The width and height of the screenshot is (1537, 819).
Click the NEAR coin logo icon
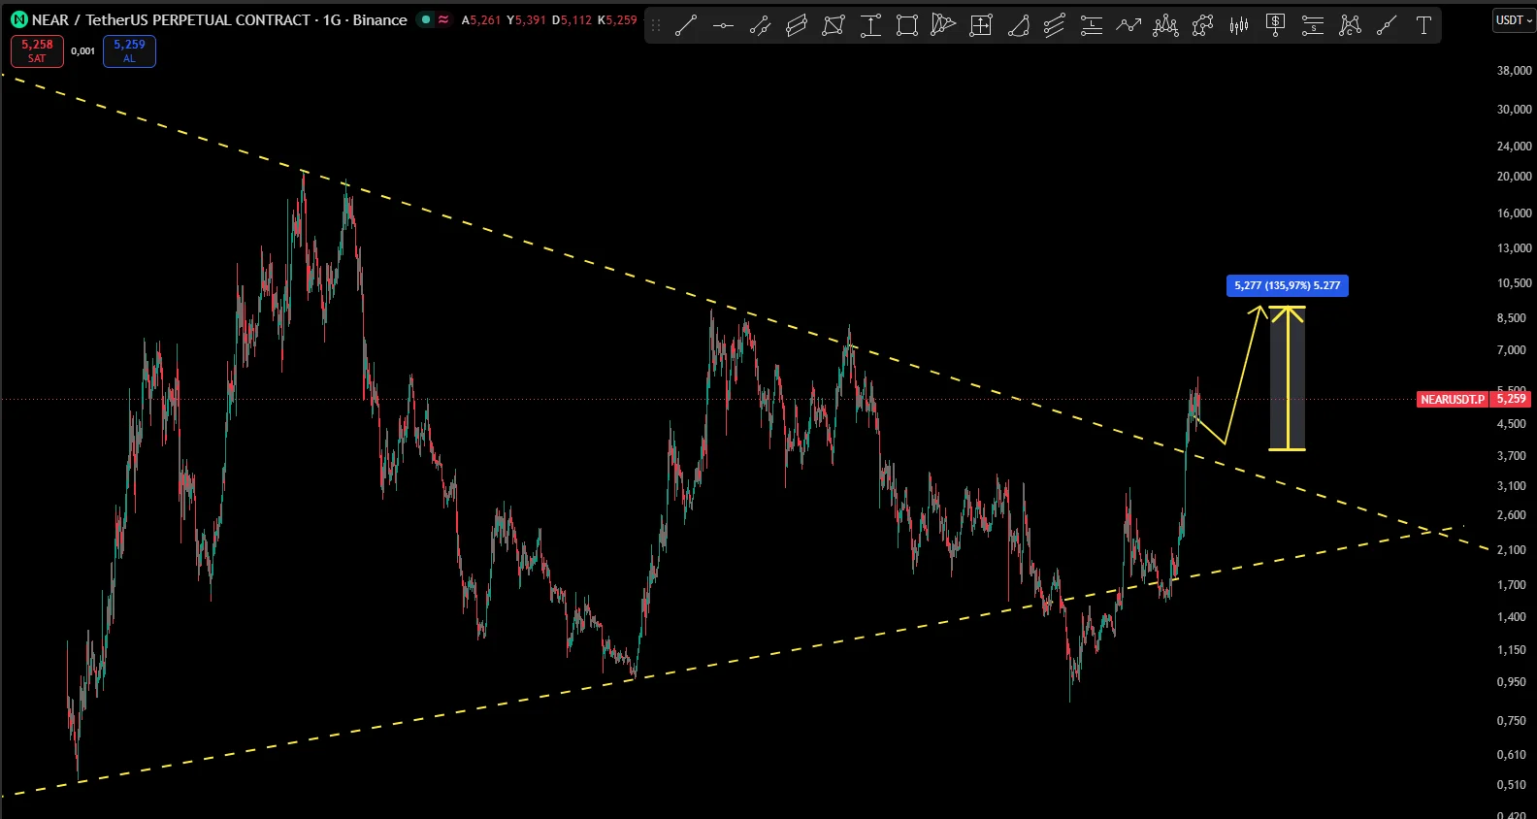tap(19, 19)
